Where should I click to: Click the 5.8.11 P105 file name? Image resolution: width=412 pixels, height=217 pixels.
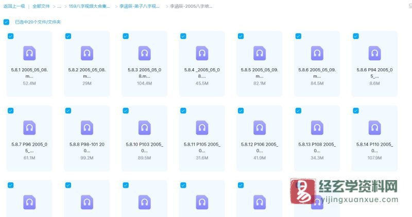(202, 147)
